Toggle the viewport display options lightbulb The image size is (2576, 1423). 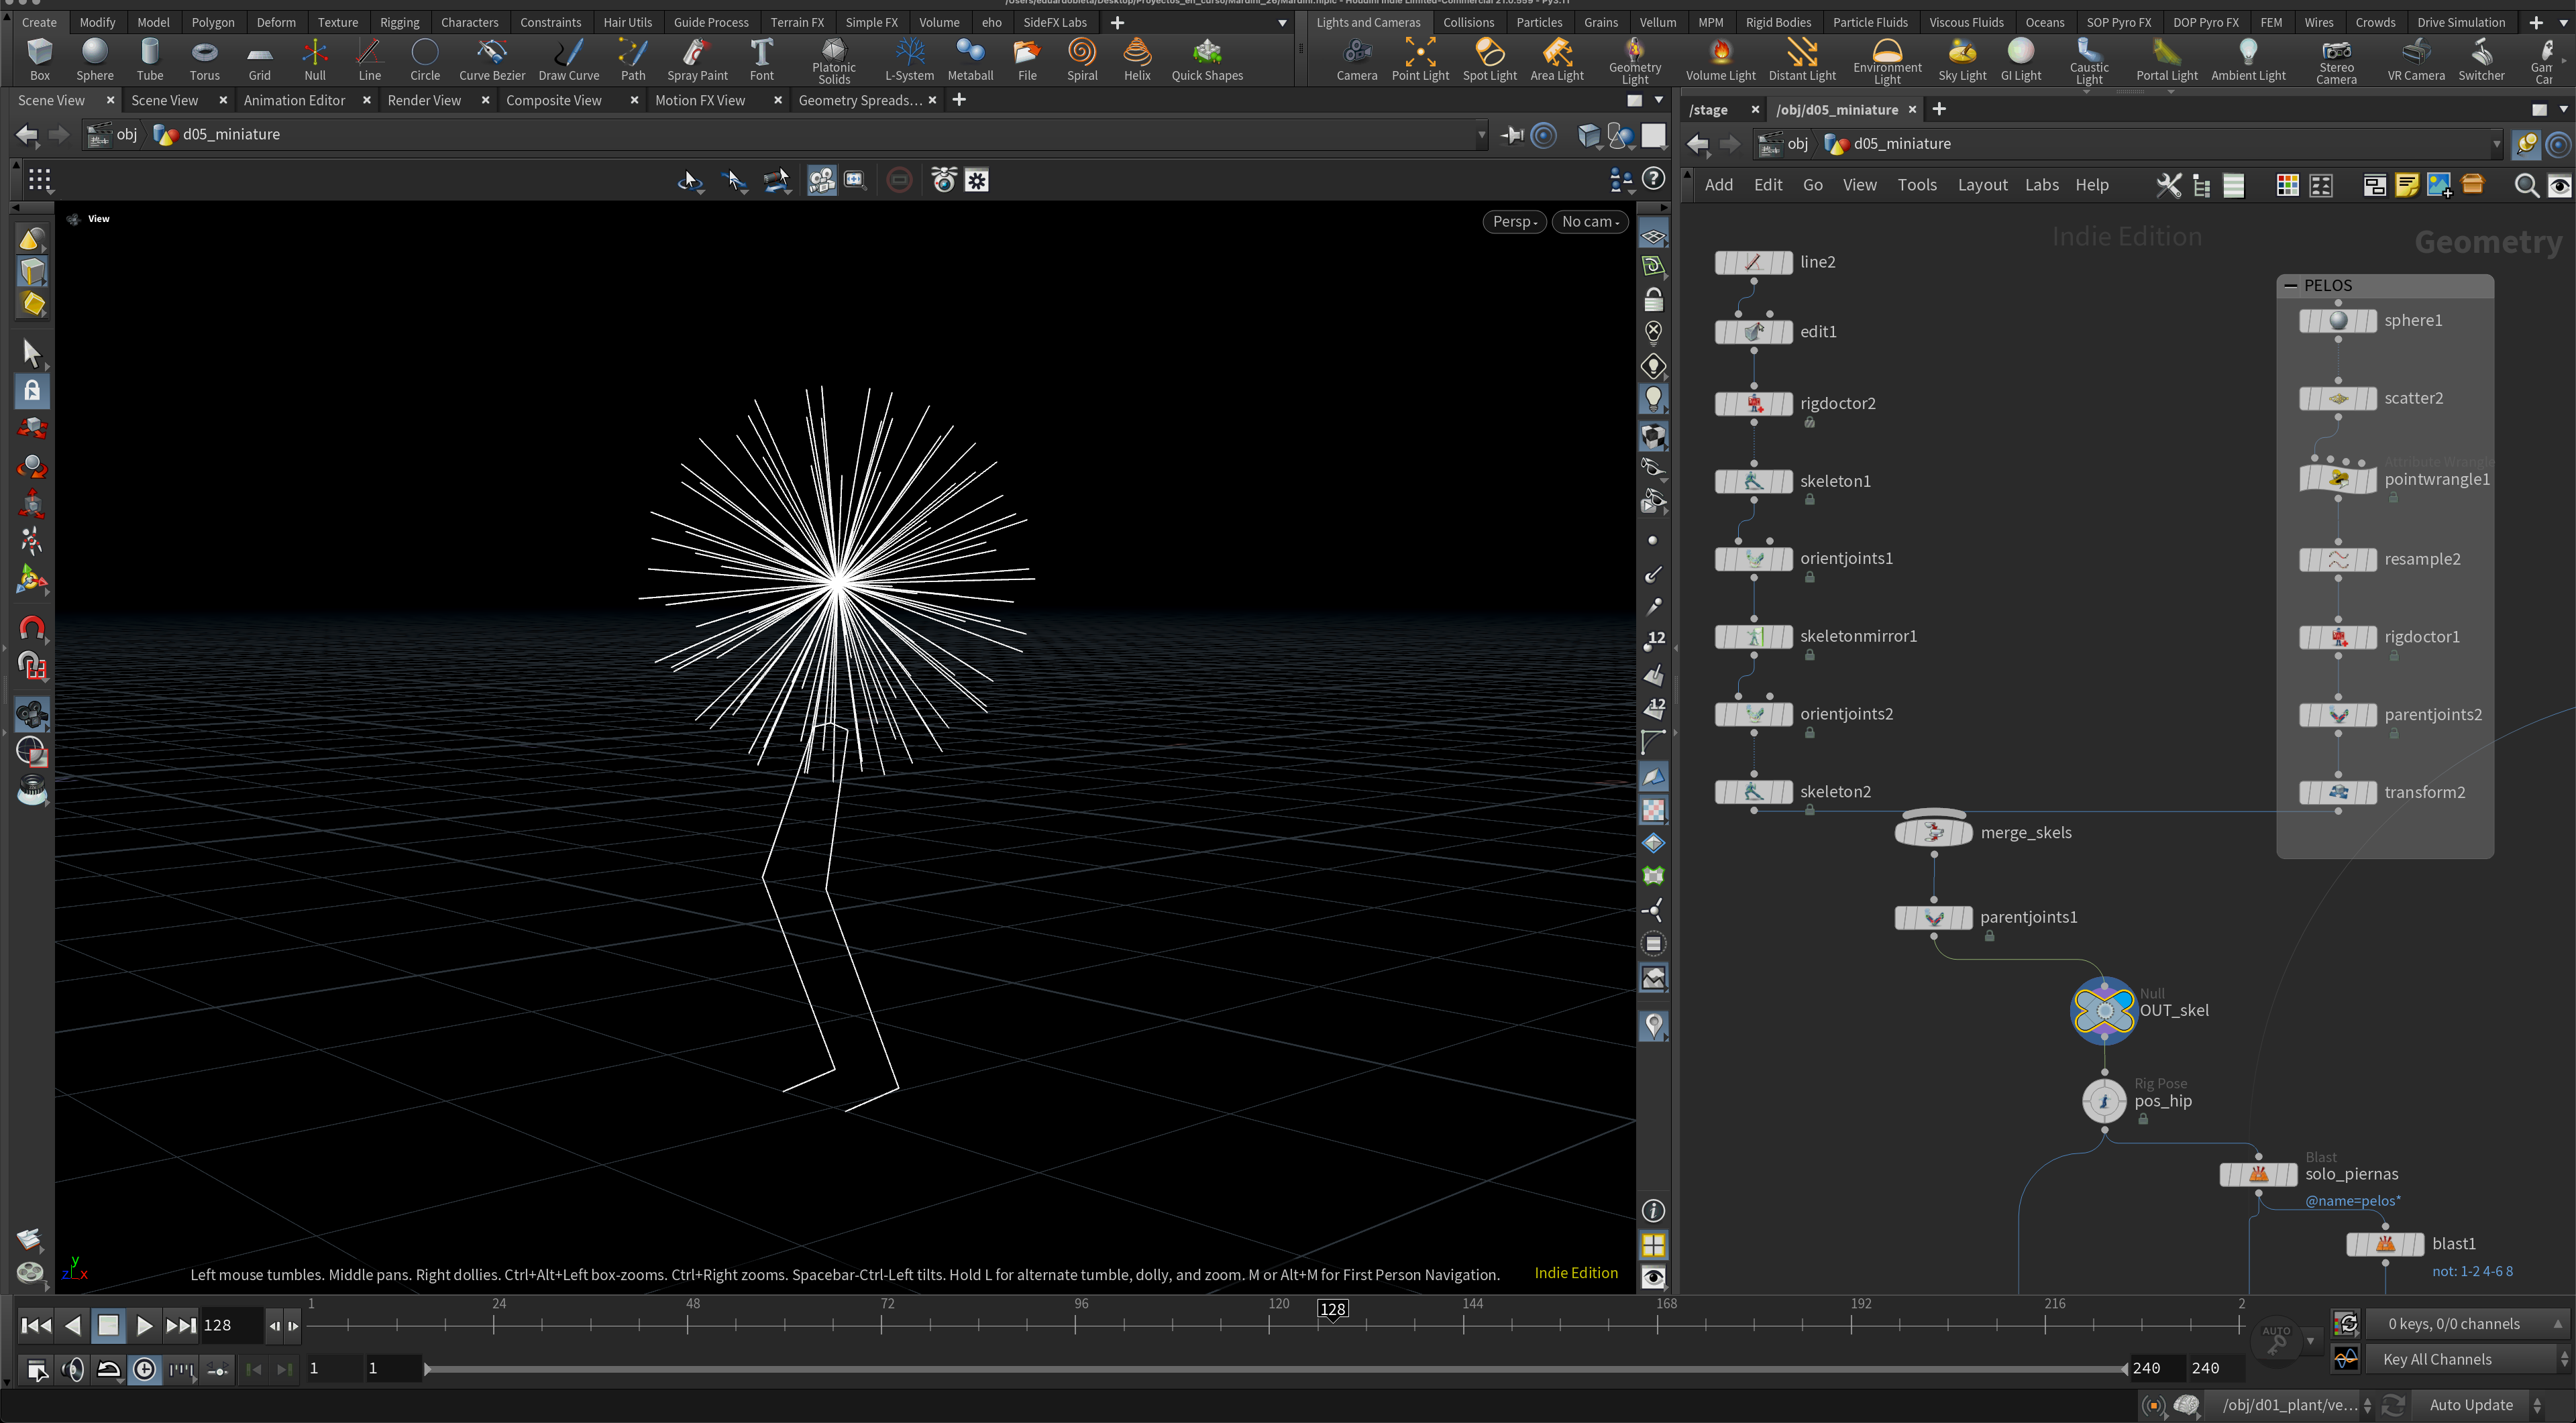click(1653, 399)
